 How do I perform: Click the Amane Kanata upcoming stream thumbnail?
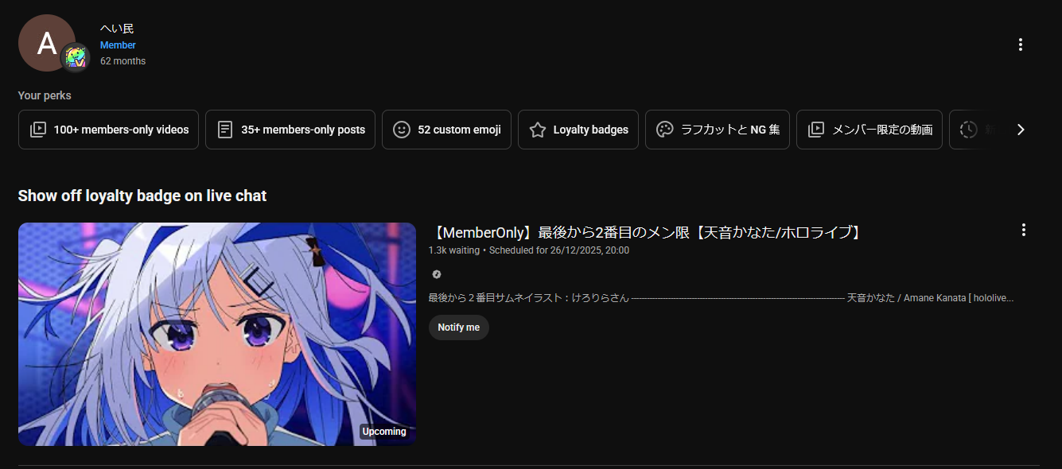[x=217, y=334]
